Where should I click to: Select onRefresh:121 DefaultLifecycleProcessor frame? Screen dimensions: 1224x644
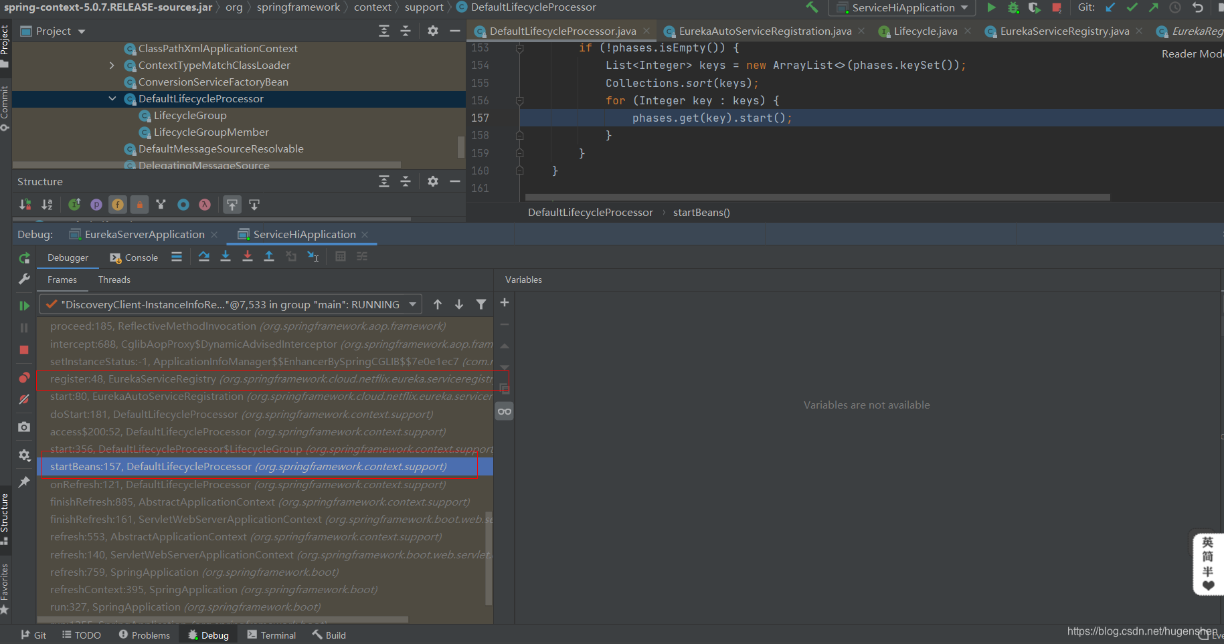click(x=265, y=485)
